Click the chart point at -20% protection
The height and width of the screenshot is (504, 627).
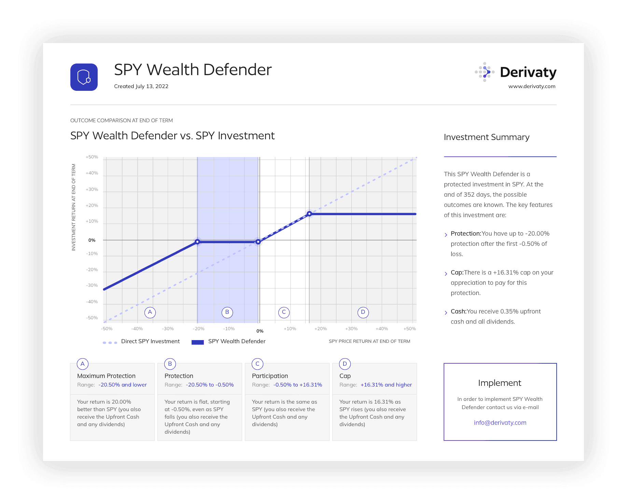[197, 242]
